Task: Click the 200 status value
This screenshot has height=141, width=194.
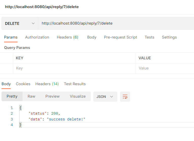Action: pyautogui.click(x=55, y=113)
